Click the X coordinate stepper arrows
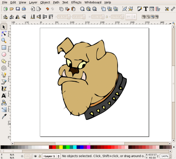 coord(69,17)
